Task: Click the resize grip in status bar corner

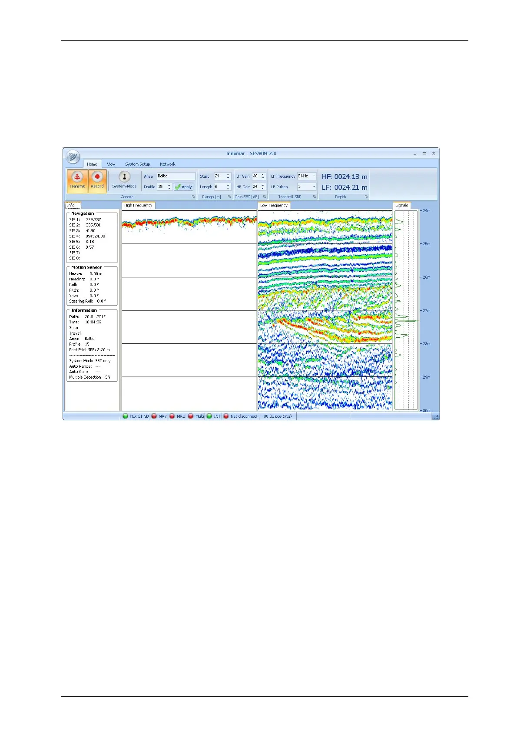Action: coord(436,417)
